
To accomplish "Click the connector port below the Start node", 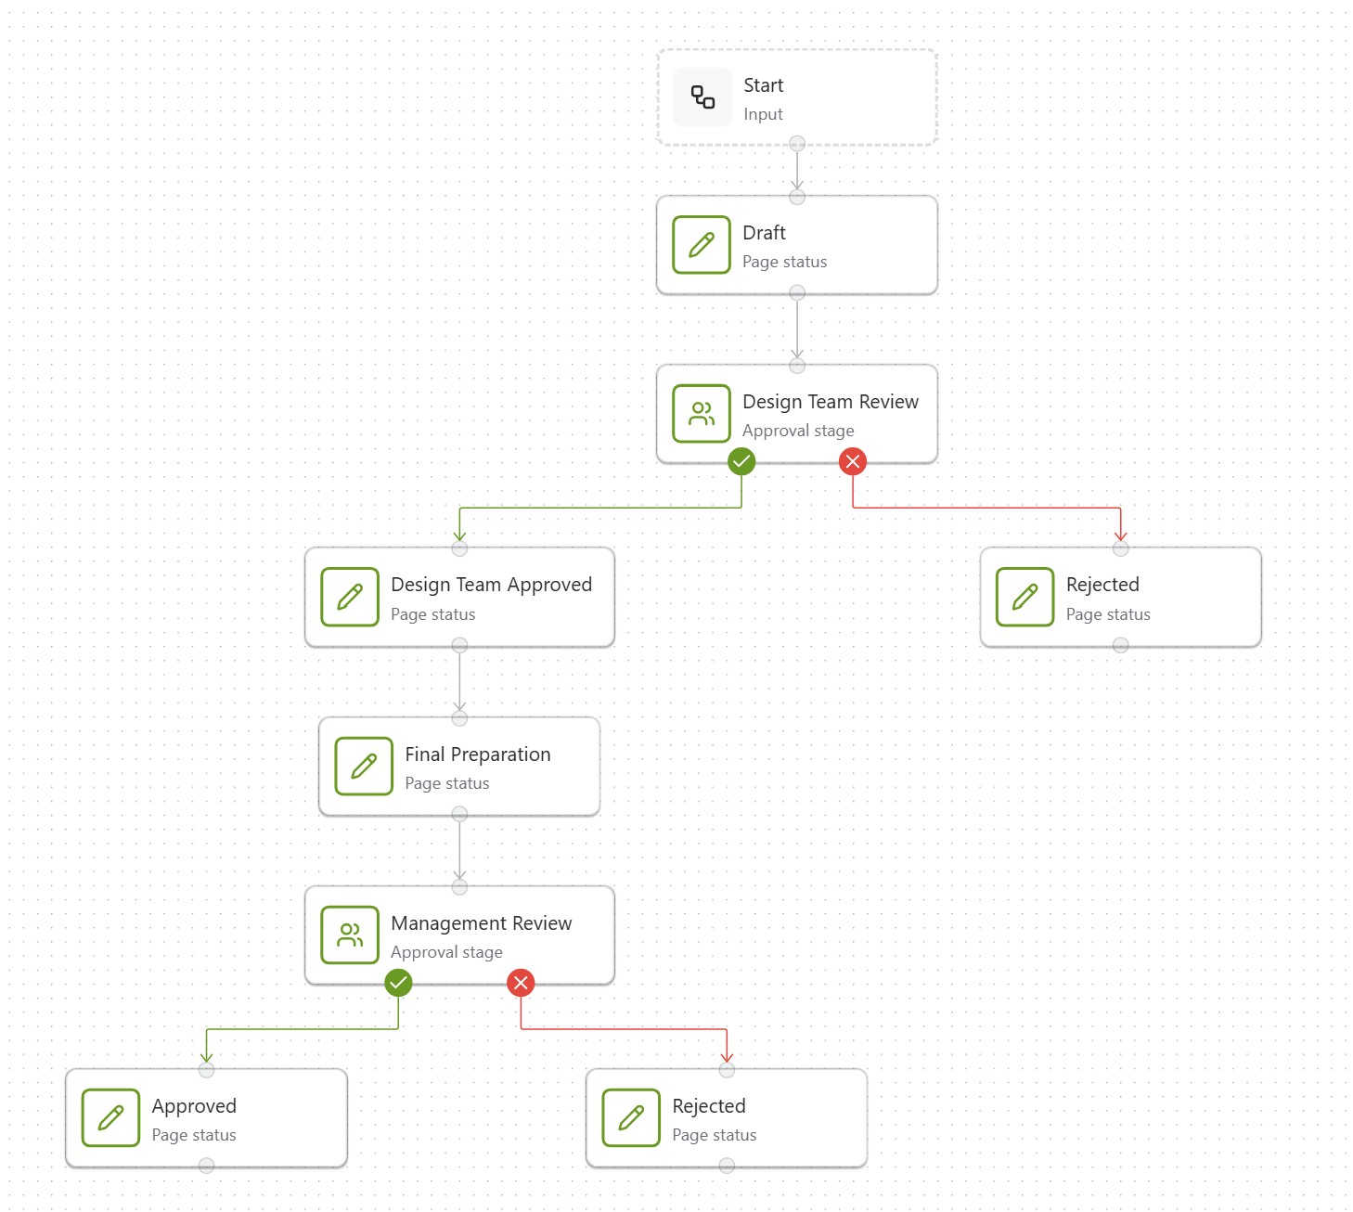I will click(x=796, y=144).
